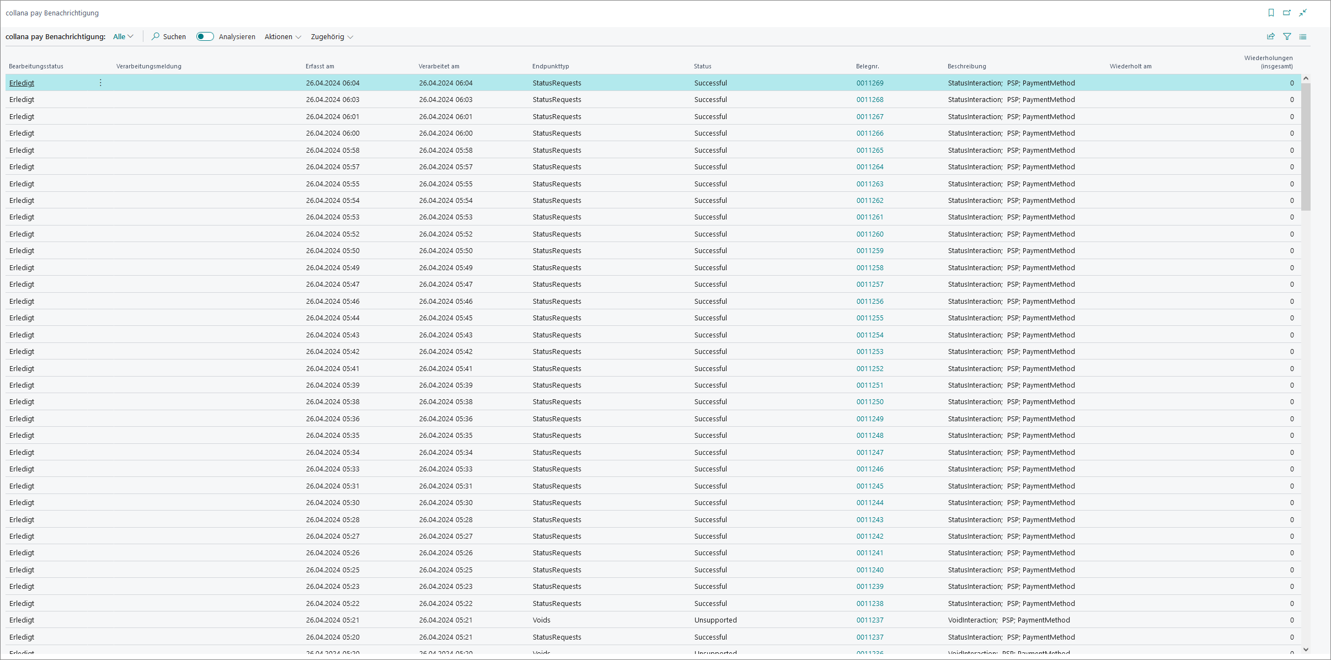Click the search magnifier icon
This screenshot has height=660, width=1331.
pos(156,36)
